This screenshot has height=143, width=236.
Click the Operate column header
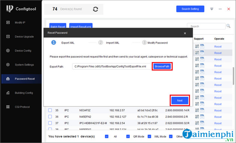coord(219,39)
